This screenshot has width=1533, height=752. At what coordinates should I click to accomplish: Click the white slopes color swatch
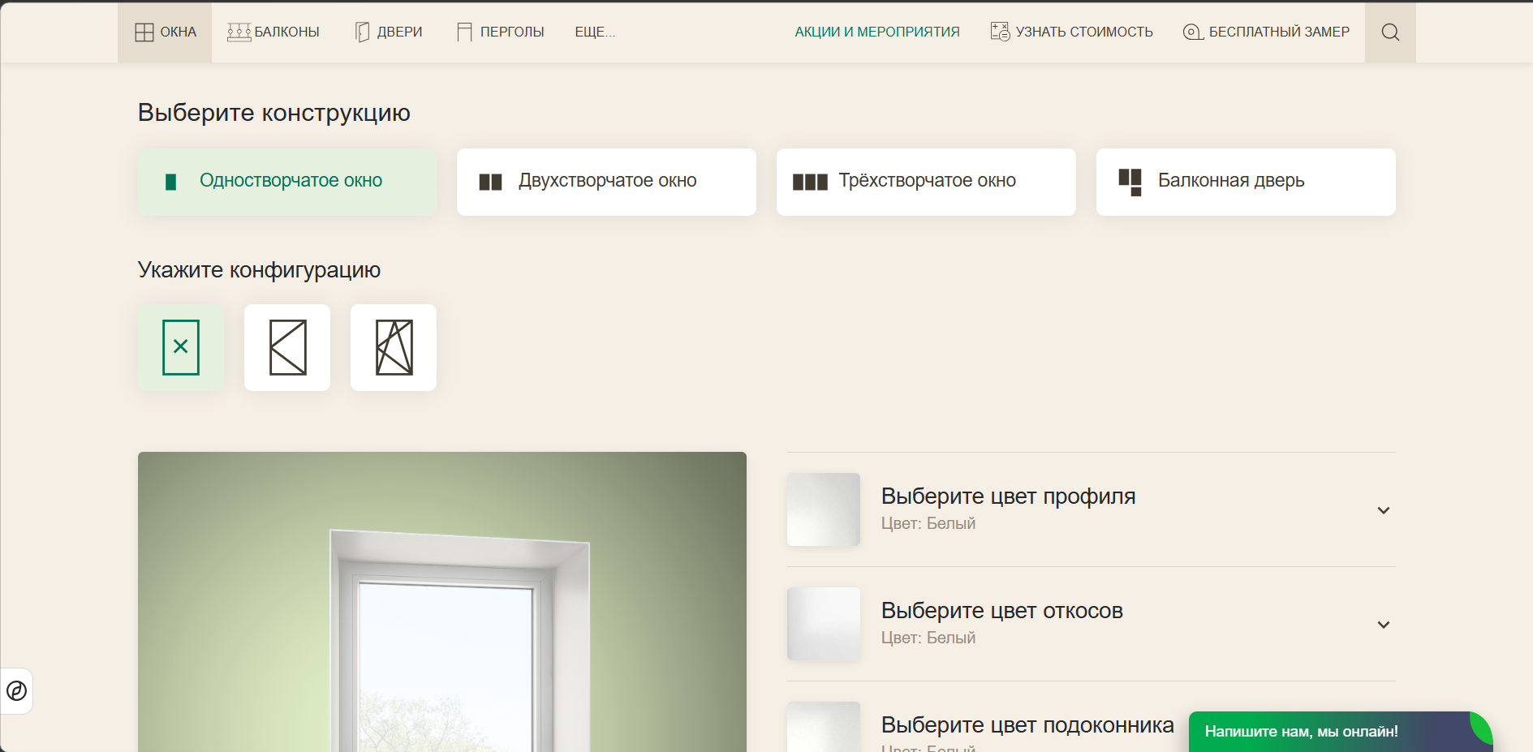coord(824,624)
